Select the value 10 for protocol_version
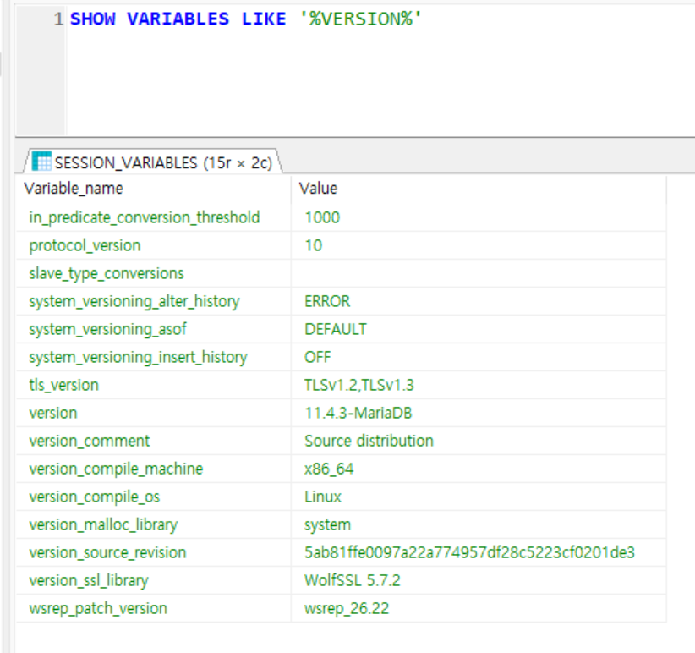Viewport: 695px width, 653px height. tap(479, 245)
